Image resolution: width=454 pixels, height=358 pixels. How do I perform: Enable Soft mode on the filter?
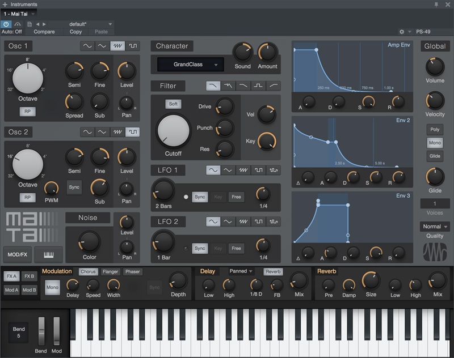tap(173, 104)
